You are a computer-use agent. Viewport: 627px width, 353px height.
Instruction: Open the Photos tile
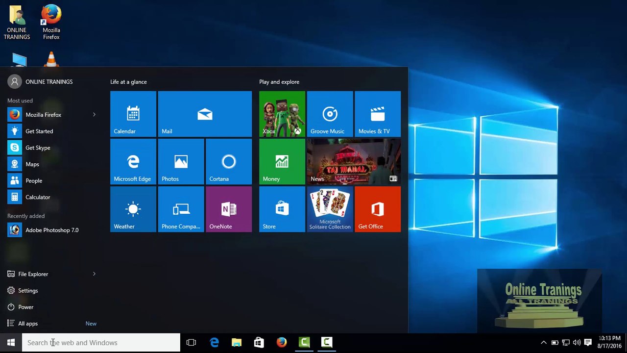point(181,161)
